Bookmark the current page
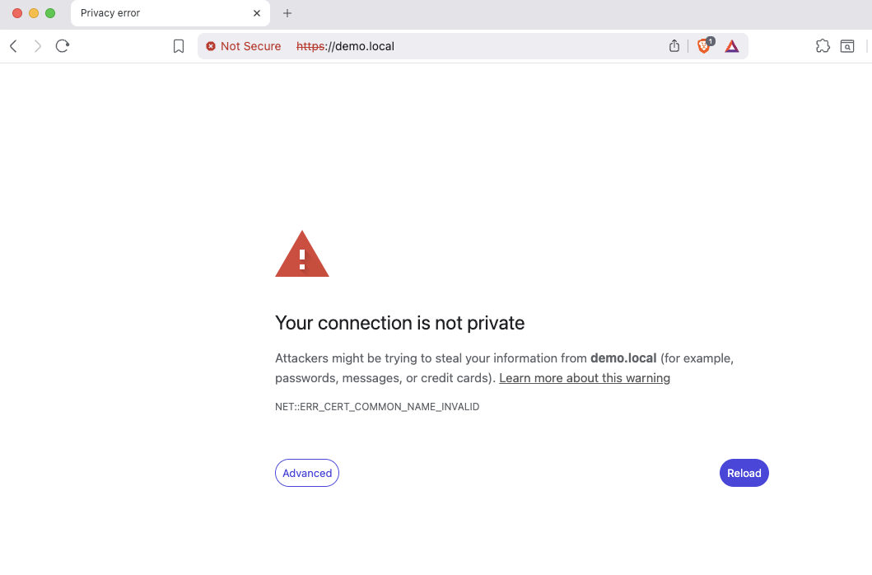 pos(179,46)
